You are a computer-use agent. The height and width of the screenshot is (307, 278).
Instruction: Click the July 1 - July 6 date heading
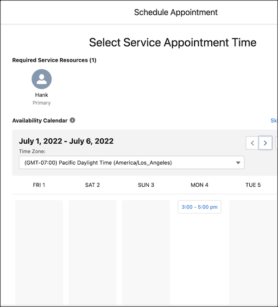coord(66,141)
